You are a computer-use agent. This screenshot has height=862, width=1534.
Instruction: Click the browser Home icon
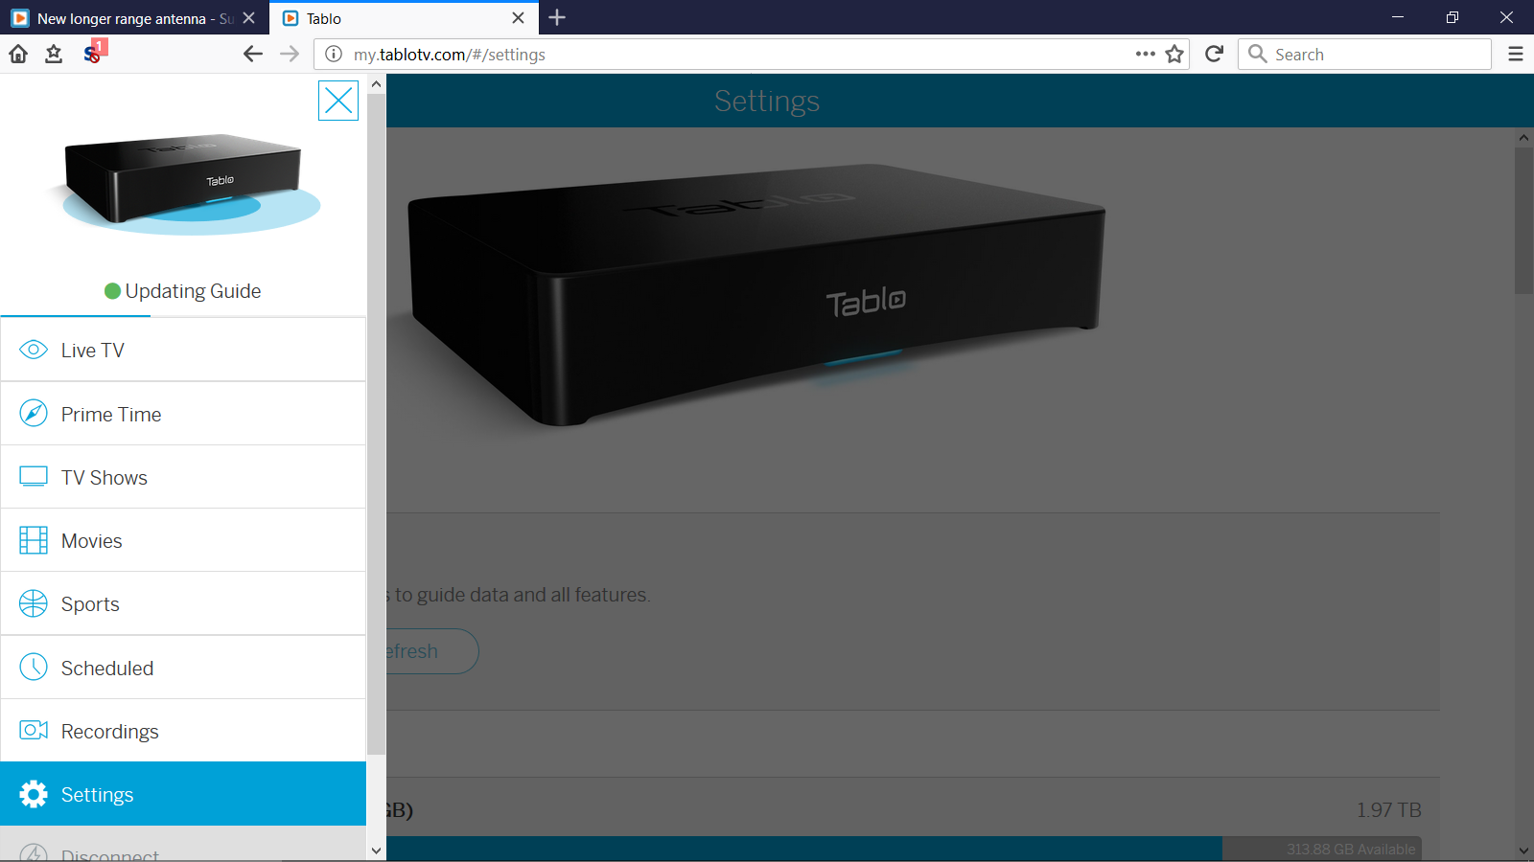[x=18, y=55]
